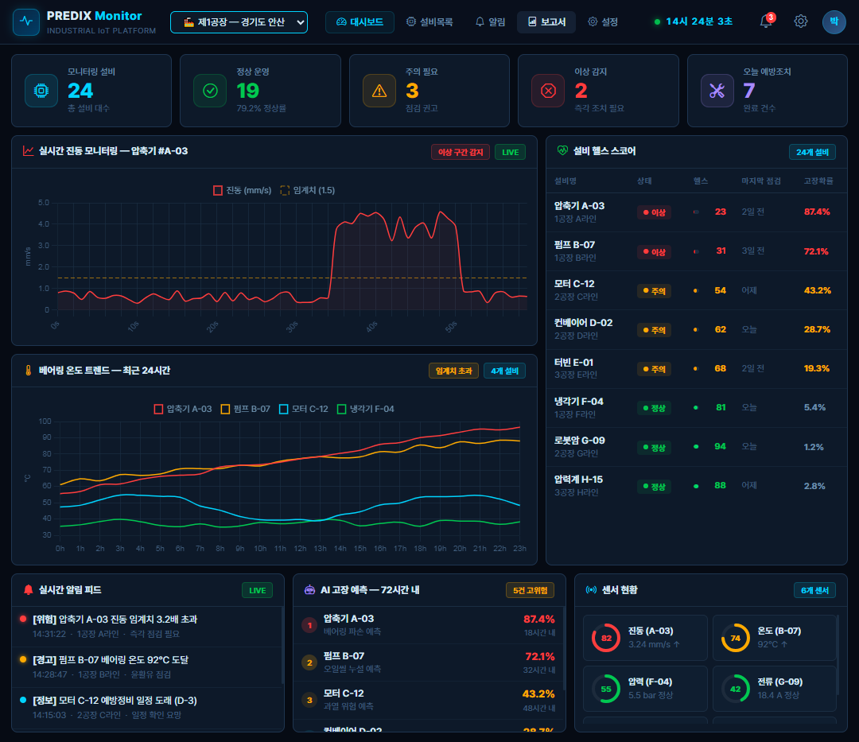Open the [위험] 압축기 A-03 진동 alert entry
Image resolution: width=859 pixels, height=742 pixels.
point(147,626)
